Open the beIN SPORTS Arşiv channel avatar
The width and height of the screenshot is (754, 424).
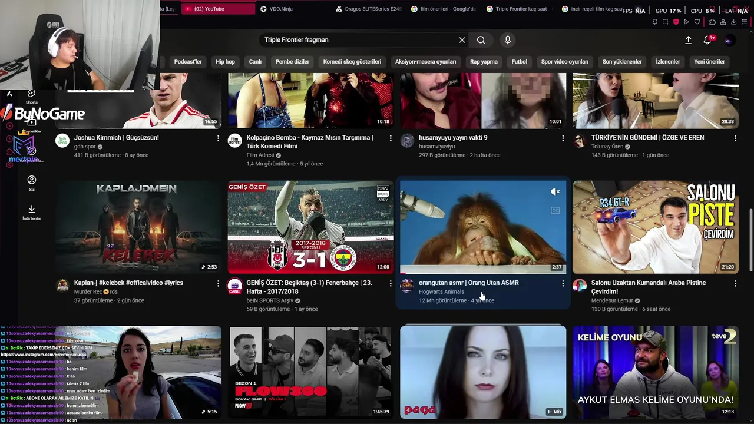[234, 286]
